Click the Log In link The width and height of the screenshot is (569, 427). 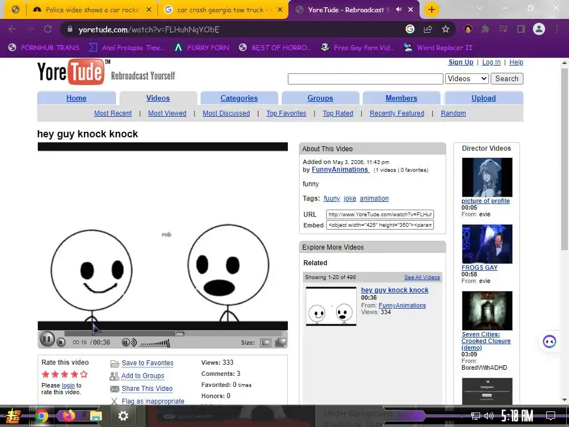click(x=491, y=62)
